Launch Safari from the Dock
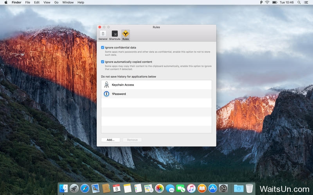313x195 pixels. tap(85, 188)
